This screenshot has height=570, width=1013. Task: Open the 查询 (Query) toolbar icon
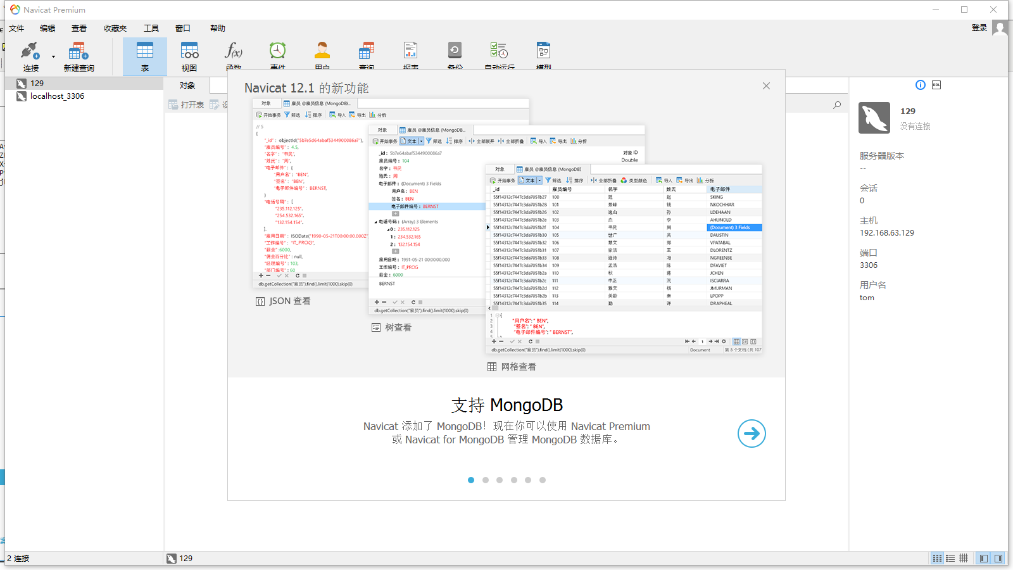coord(367,56)
